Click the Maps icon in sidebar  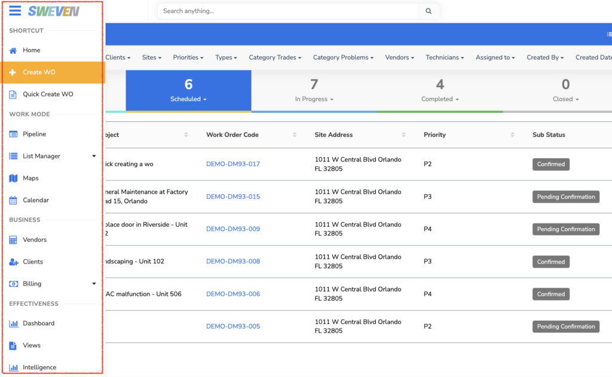coord(13,179)
